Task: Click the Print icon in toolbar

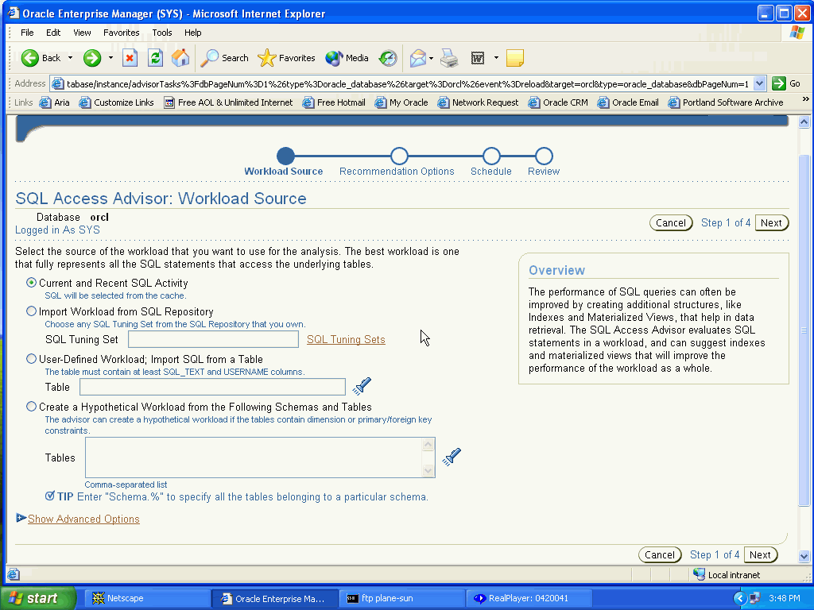Action: click(x=449, y=58)
